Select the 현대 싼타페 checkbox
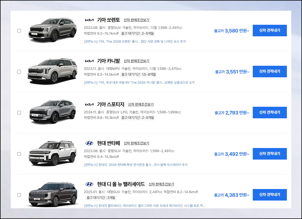The width and height of the screenshot is (302, 219). coord(19,154)
